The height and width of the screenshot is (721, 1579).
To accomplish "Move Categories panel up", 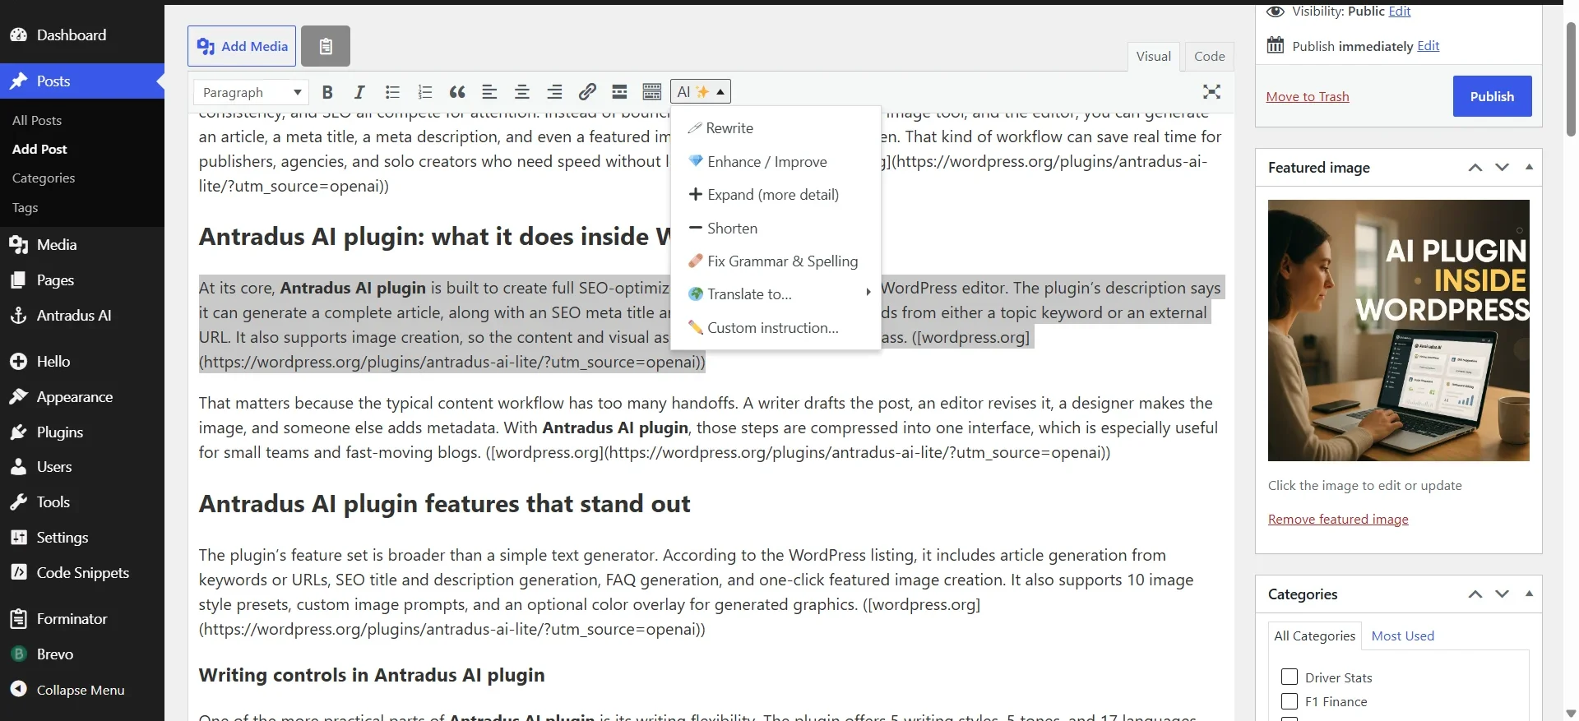I will pyautogui.click(x=1475, y=594).
